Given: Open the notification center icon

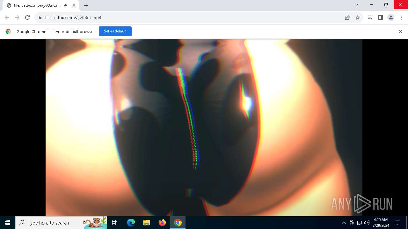Looking at the screenshot, I should (397, 223).
